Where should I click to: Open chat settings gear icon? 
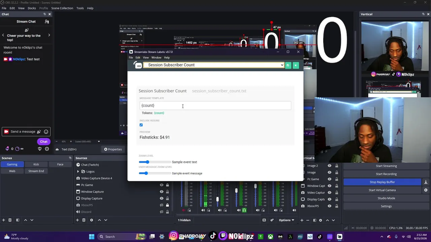pyautogui.click(x=47, y=149)
